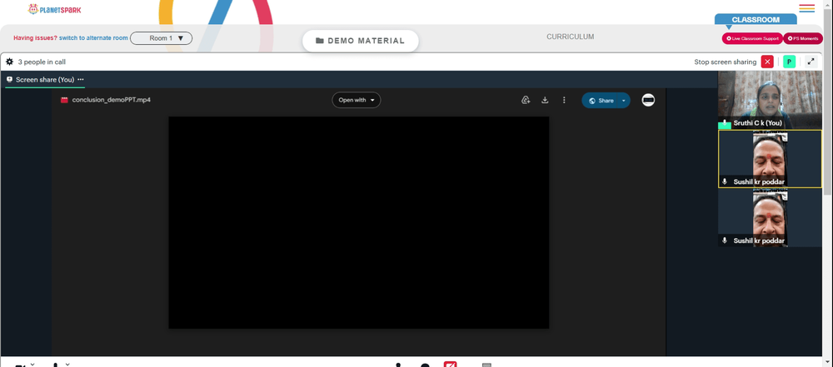Click the PS Moments button
Image resolution: width=833 pixels, height=367 pixels.
click(x=803, y=38)
